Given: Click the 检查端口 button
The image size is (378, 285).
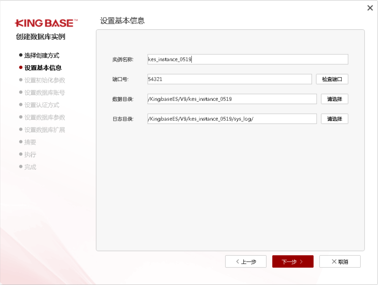Looking at the screenshot, I should click(332, 79).
